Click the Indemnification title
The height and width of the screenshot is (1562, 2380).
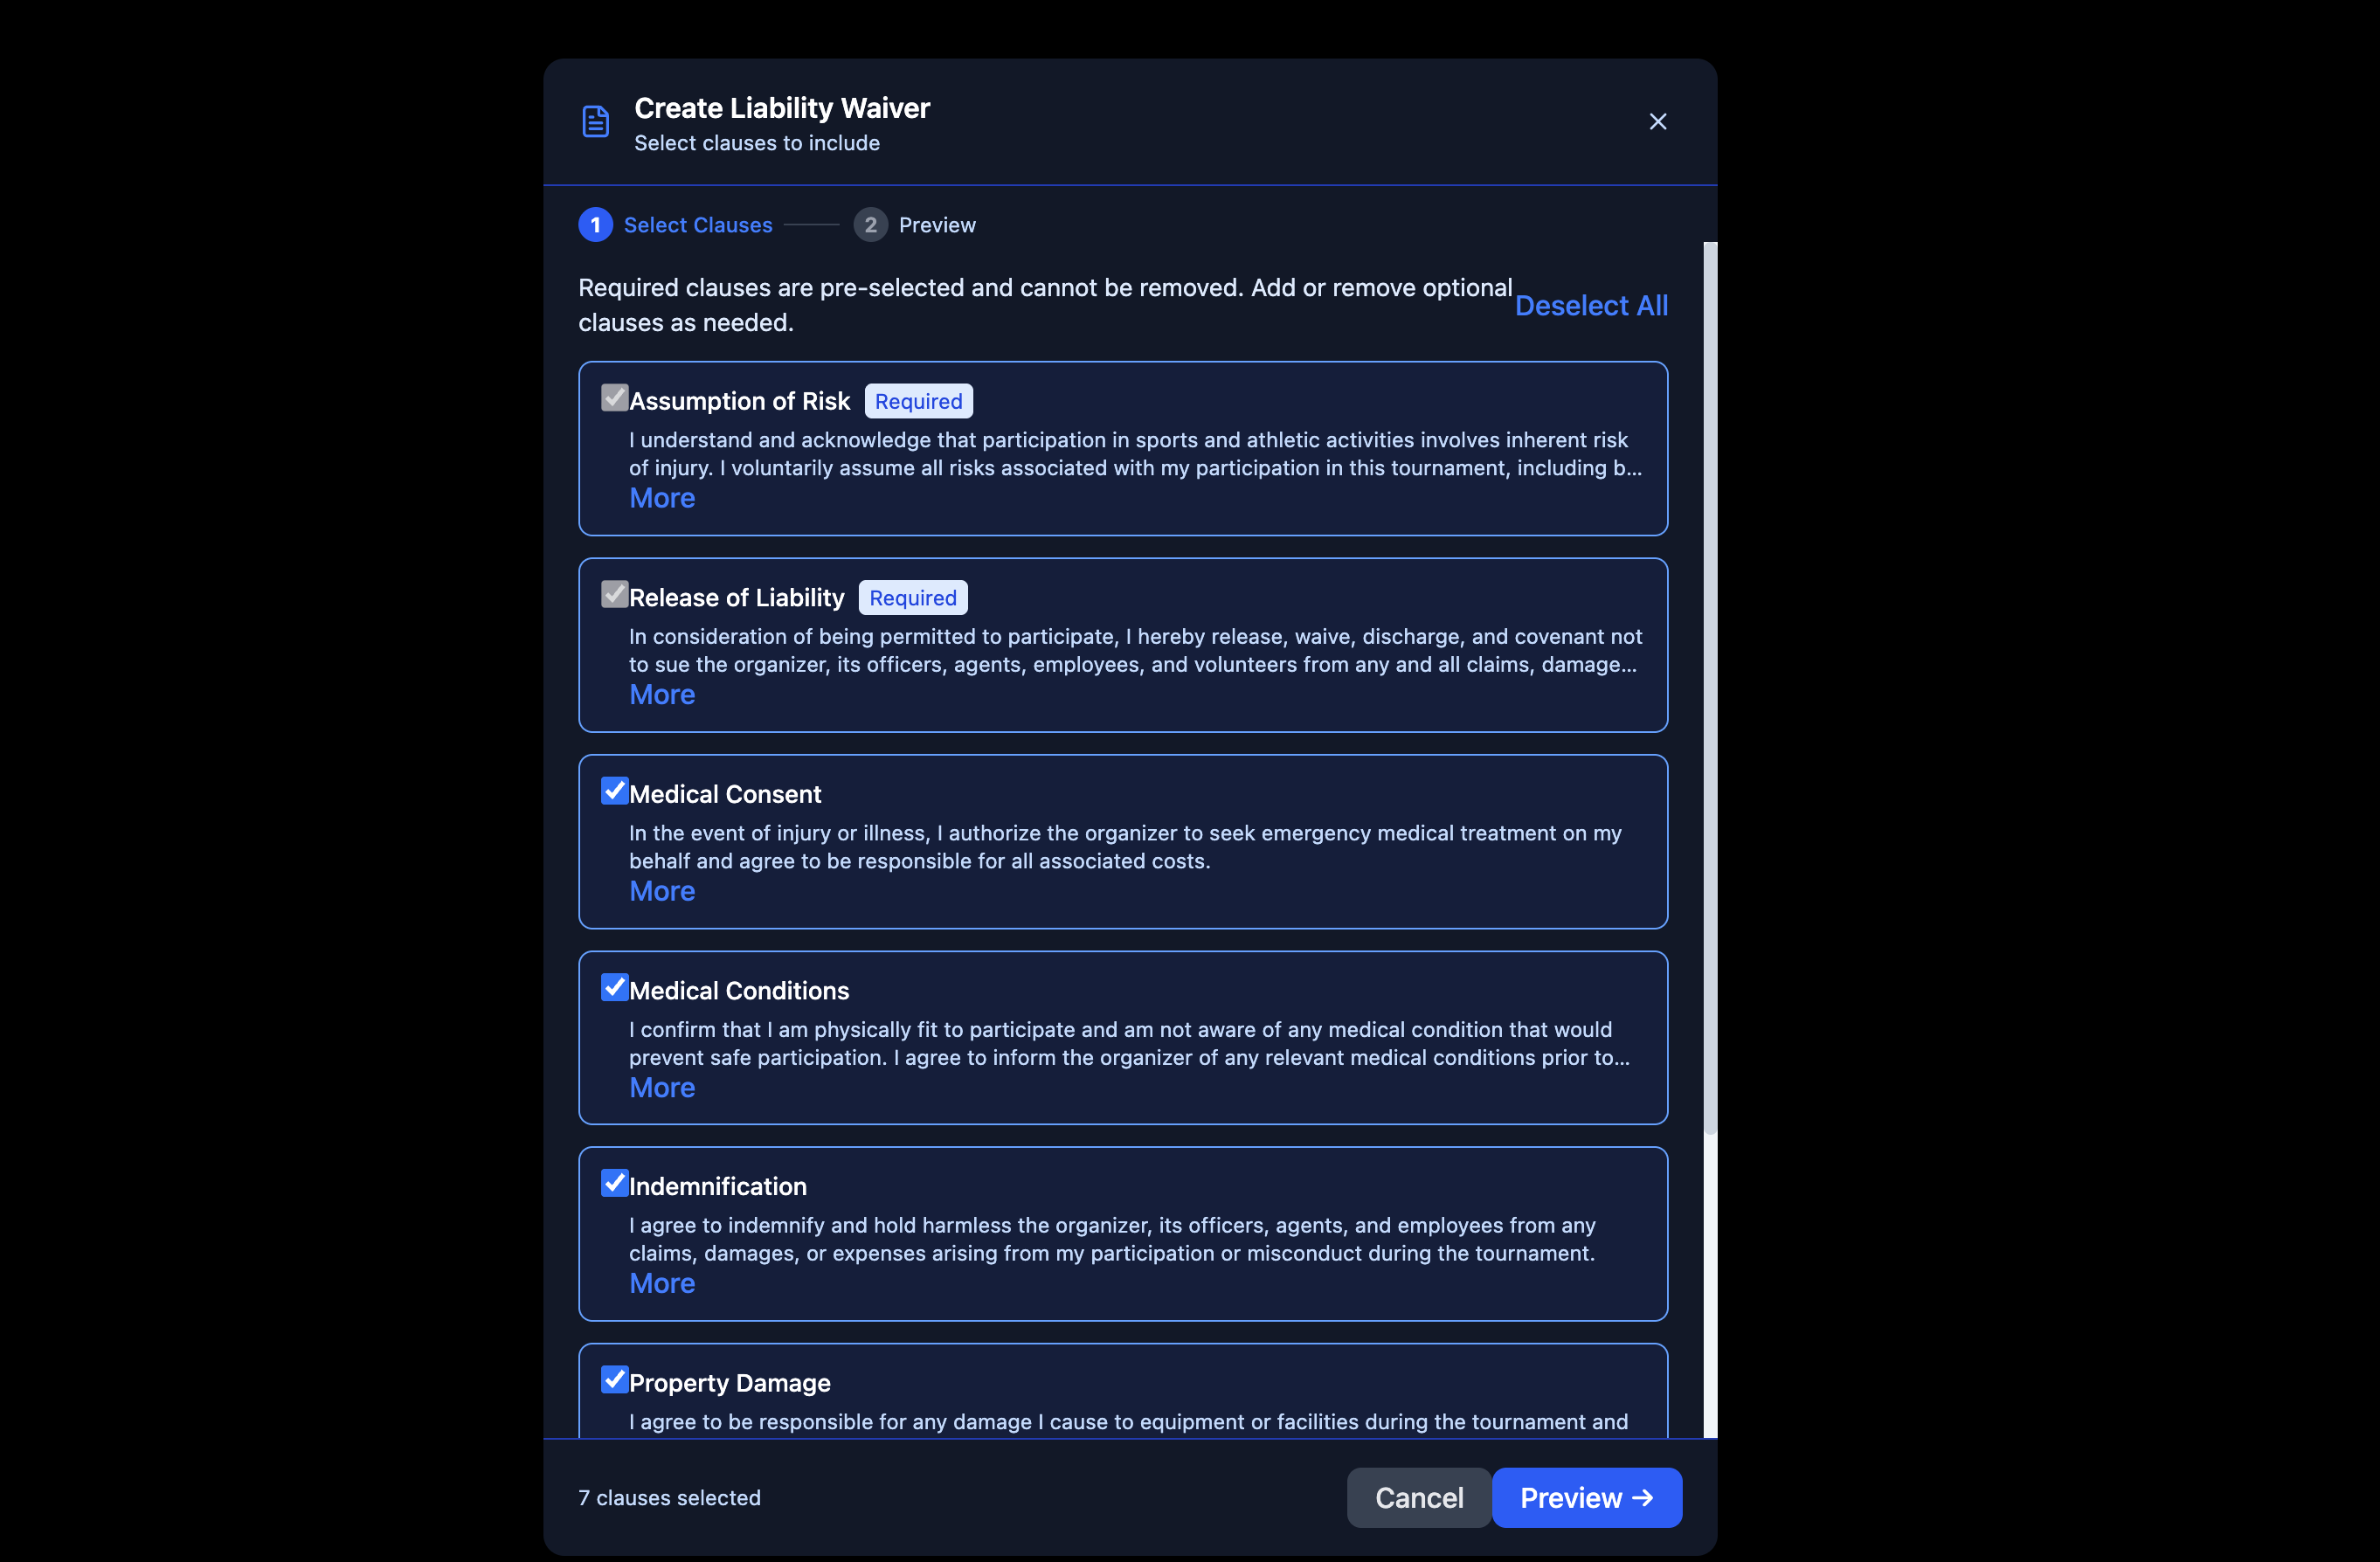point(718,1187)
